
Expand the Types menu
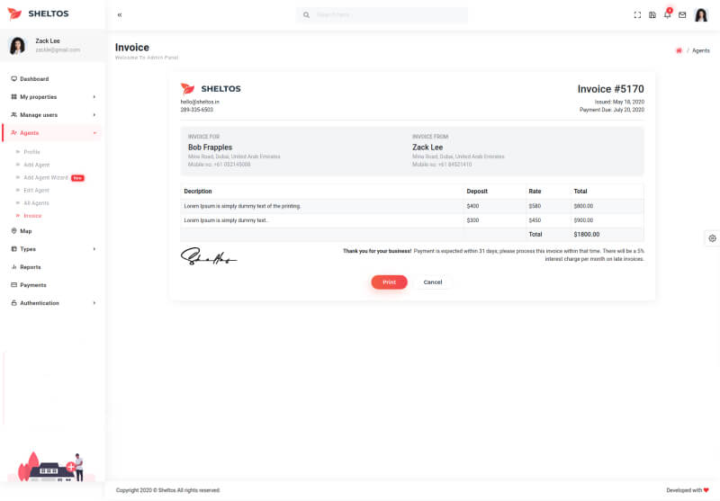(x=52, y=249)
